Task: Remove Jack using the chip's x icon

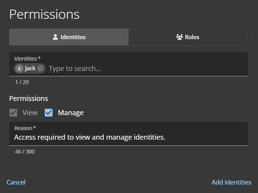Action: pos(40,69)
